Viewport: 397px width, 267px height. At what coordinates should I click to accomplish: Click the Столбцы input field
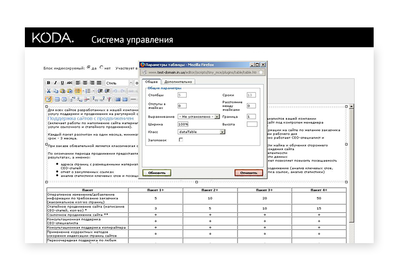tap(182, 95)
